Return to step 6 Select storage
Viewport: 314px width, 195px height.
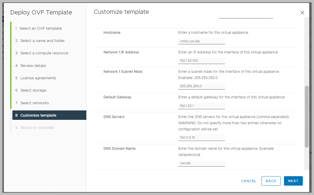33,90
